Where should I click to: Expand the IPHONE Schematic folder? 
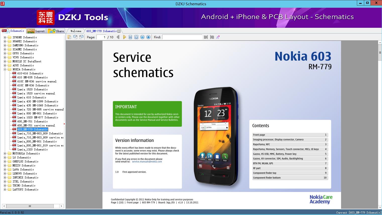pyautogui.click(x=5, y=37)
